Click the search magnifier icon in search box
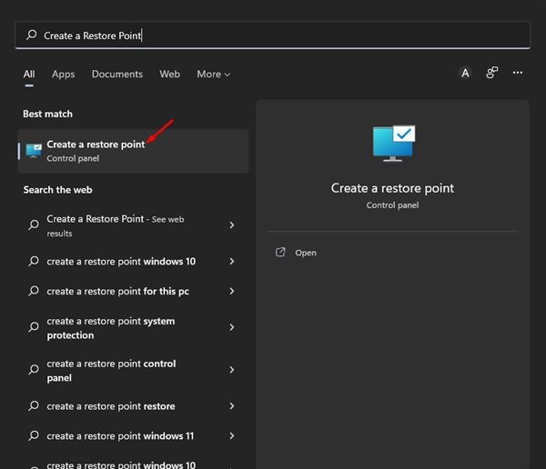This screenshot has width=546, height=469. (x=31, y=35)
